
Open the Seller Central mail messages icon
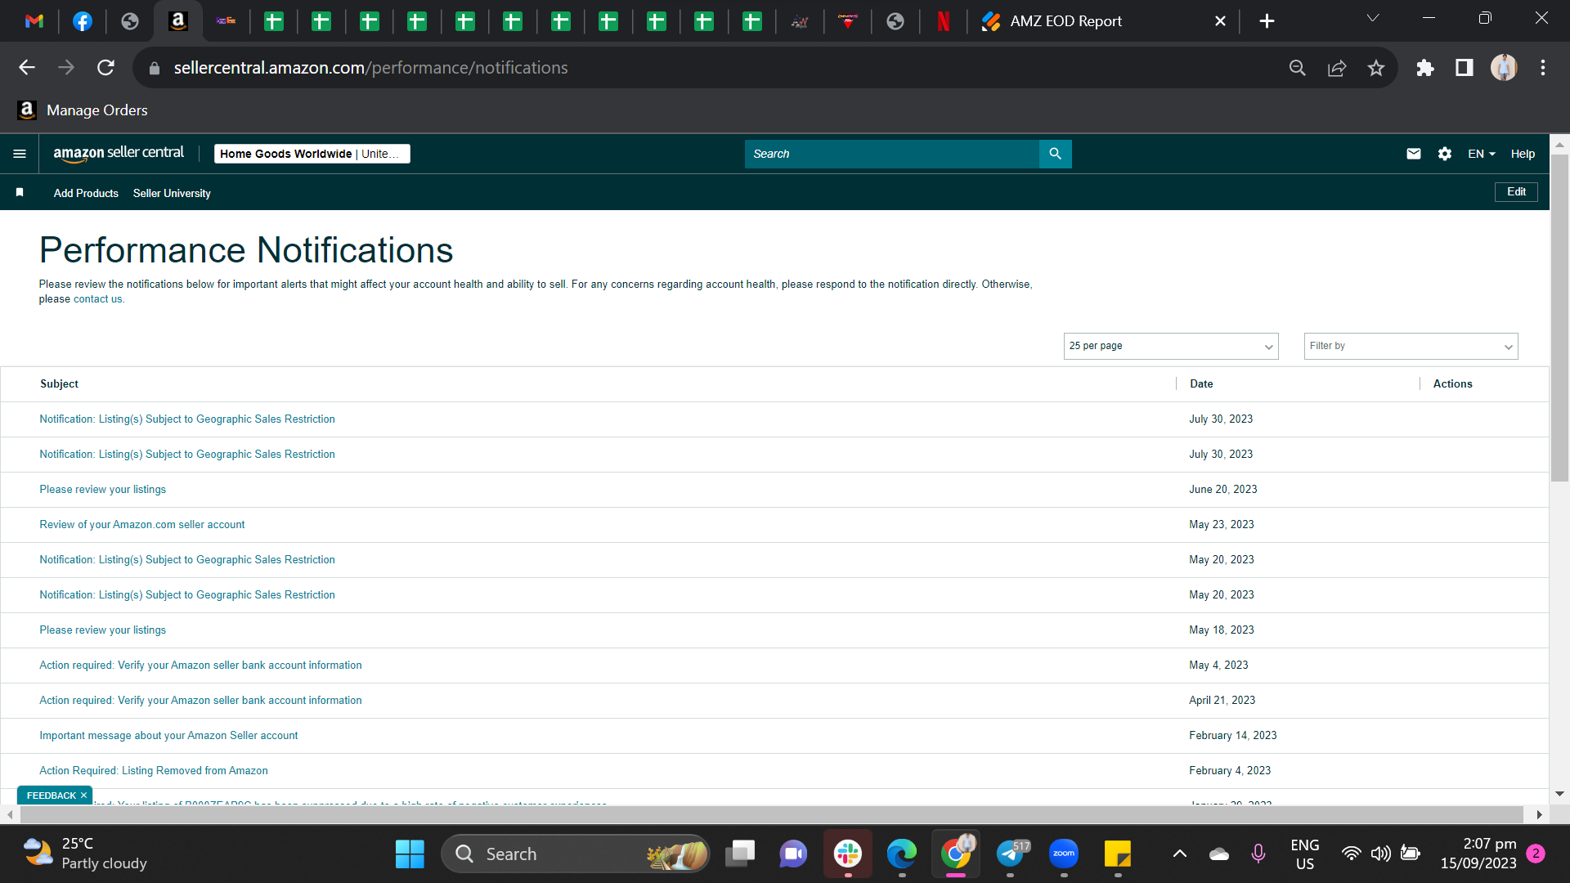pos(1414,154)
